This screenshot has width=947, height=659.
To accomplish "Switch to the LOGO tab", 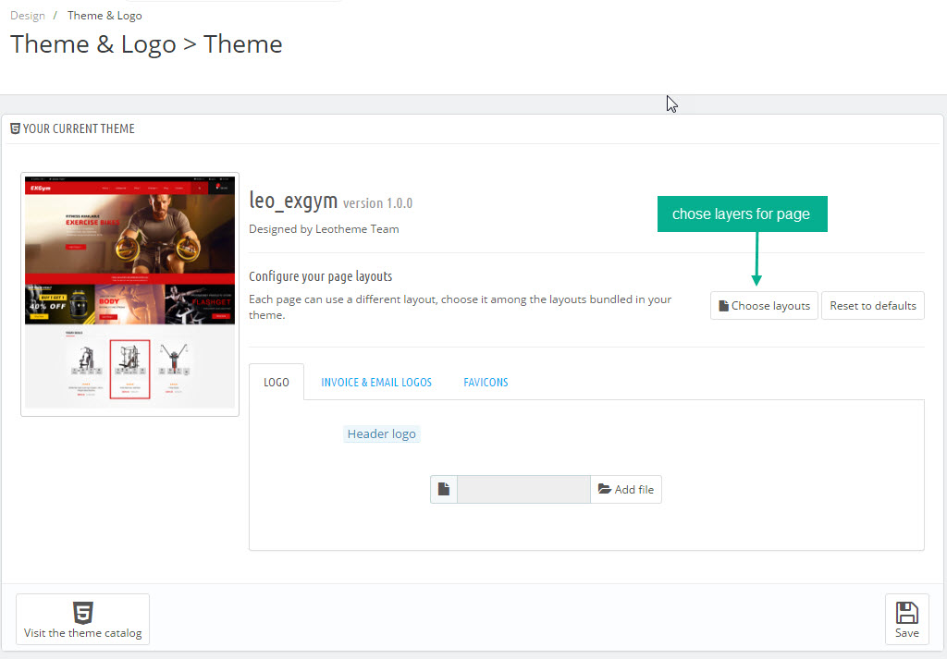I will tap(277, 382).
